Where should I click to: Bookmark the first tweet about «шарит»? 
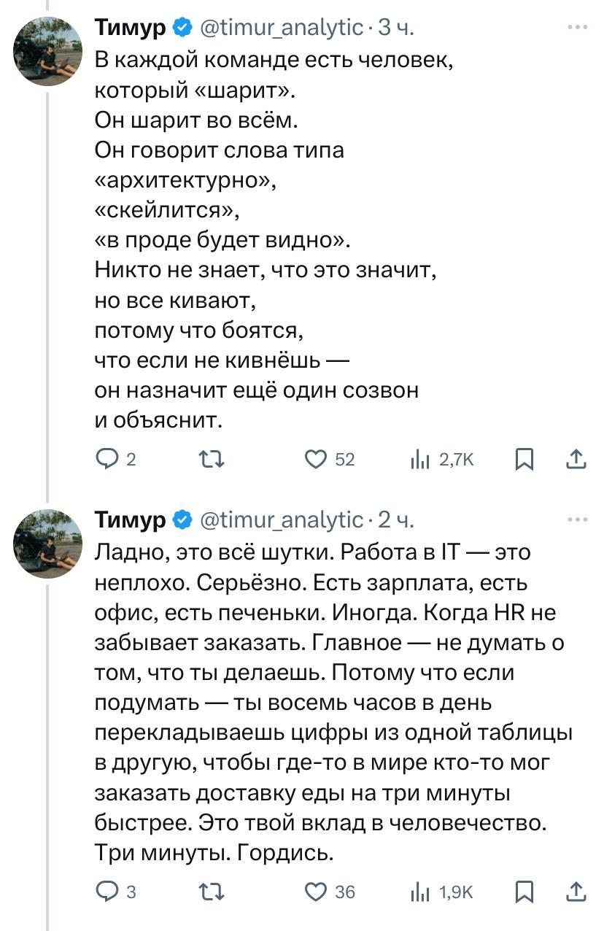[x=524, y=459]
